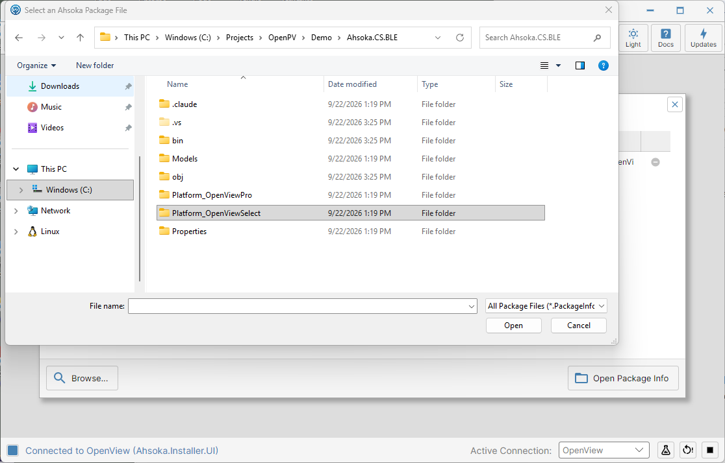This screenshot has height=463, width=725.
Task: Expand the address bar previous locations
Action: [438, 38]
